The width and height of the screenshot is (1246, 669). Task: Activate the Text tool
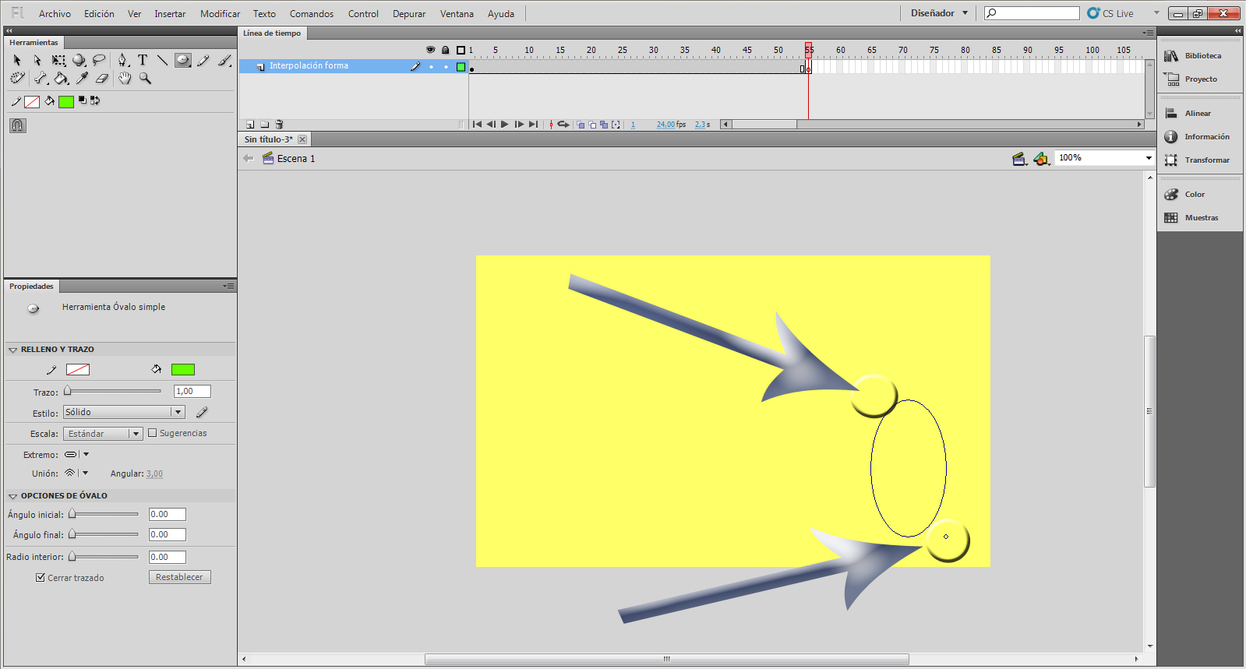coord(143,60)
